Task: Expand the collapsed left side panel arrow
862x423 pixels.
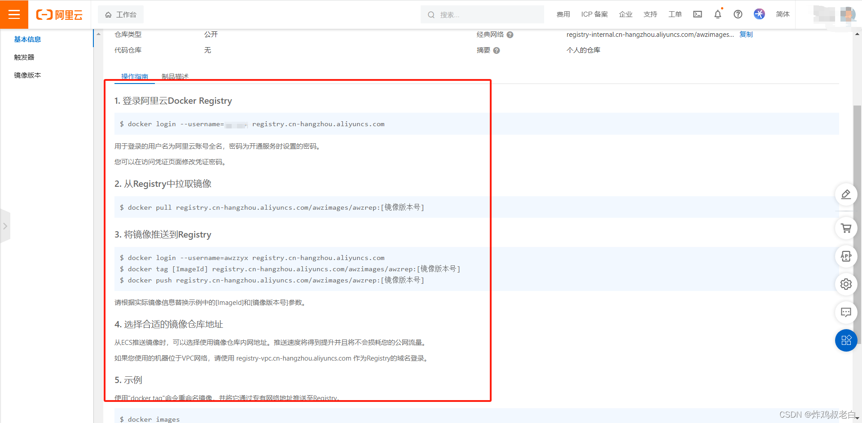Action: click(5, 226)
